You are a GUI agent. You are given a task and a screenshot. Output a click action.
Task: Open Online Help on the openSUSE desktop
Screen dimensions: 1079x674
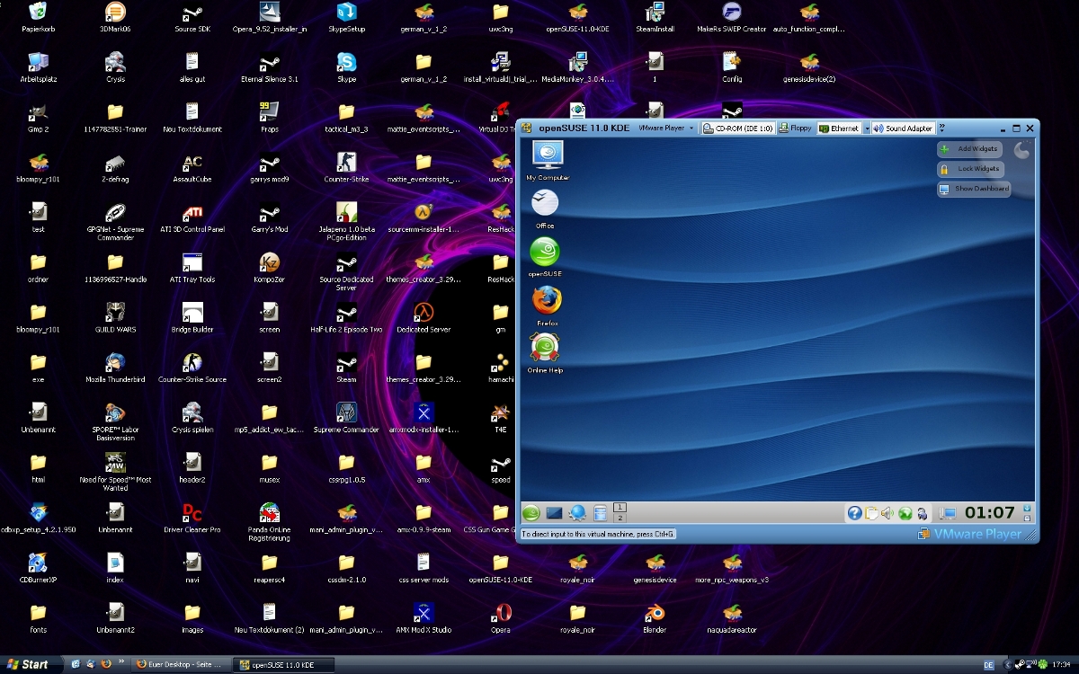click(x=545, y=349)
